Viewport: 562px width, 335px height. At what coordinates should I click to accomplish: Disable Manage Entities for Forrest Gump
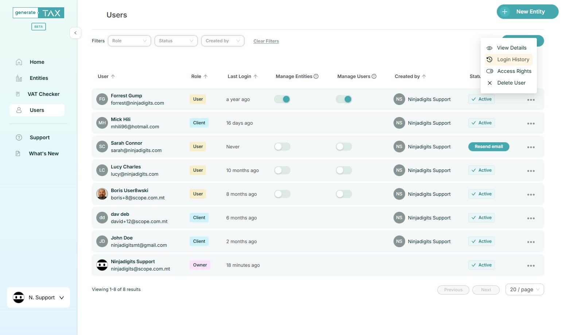(x=282, y=99)
